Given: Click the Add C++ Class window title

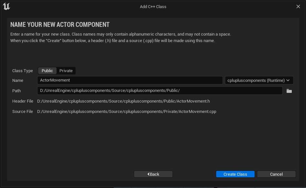Looking at the screenshot, I should [153, 6].
